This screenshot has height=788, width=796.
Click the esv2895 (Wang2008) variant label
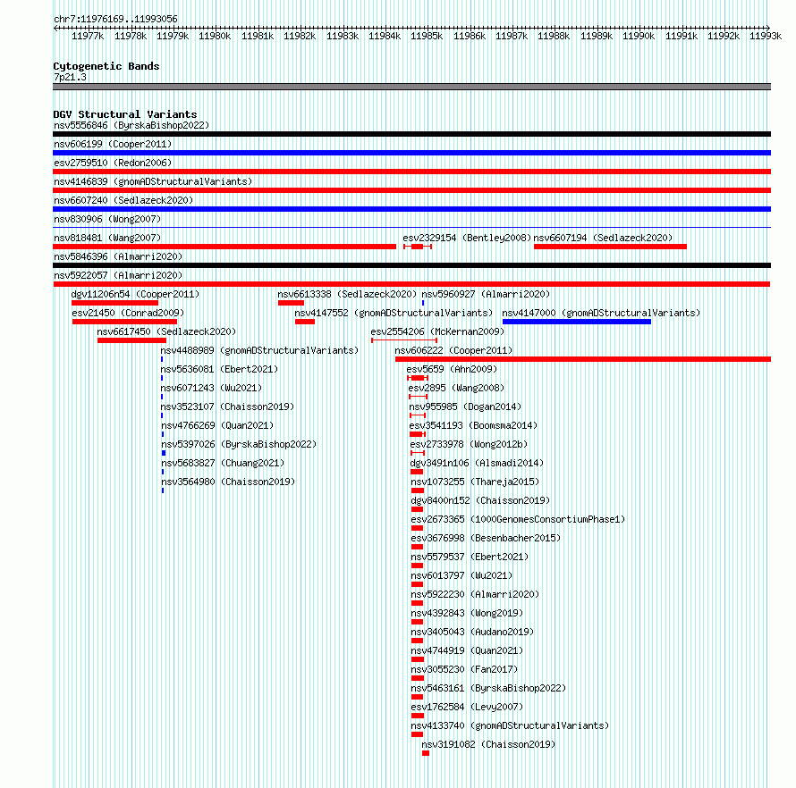[x=456, y=388]
